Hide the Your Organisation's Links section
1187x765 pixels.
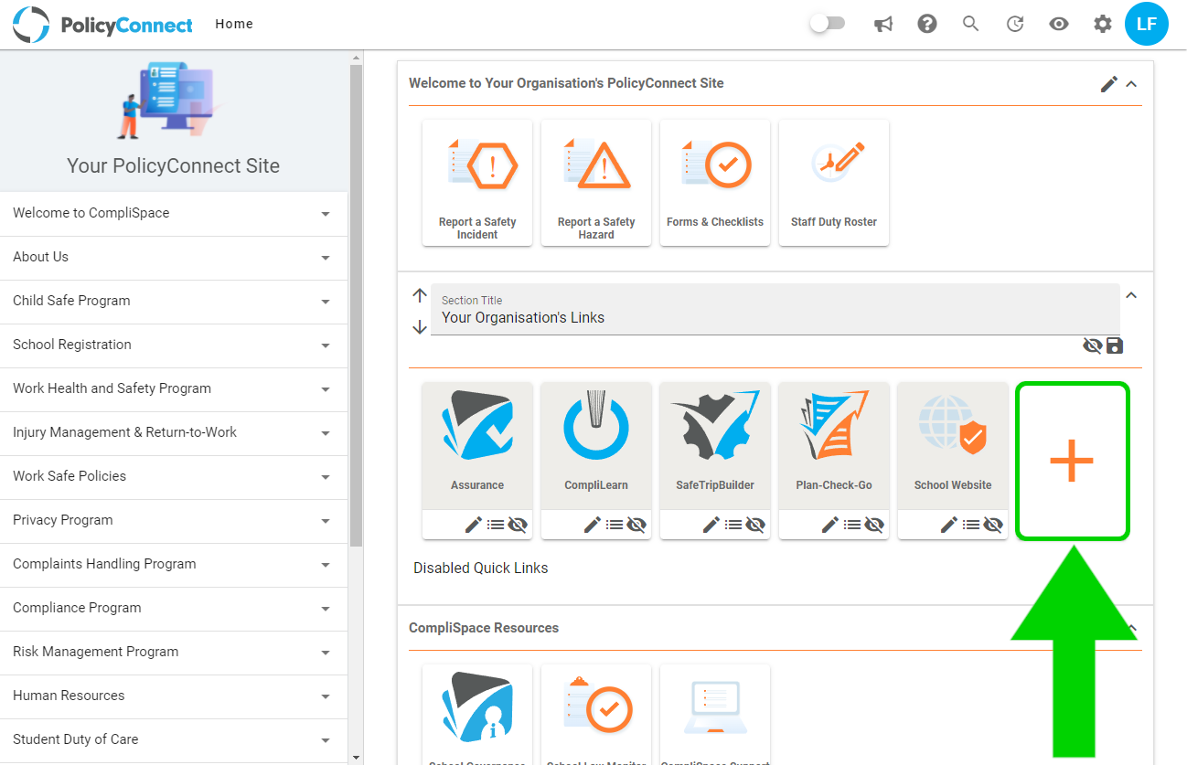(x=1092, y=345)
